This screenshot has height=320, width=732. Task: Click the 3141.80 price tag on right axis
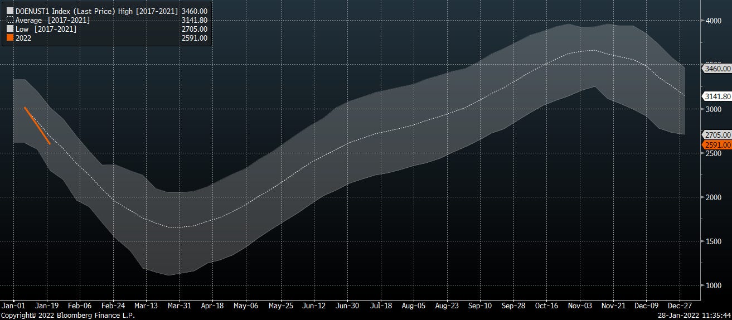pos(717,96)
